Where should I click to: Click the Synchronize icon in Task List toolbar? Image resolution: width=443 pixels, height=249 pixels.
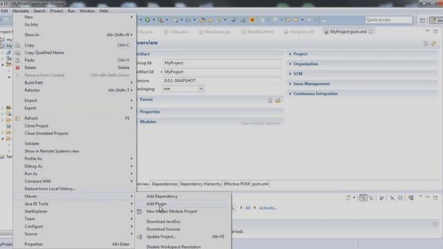[x=410, y=198]
